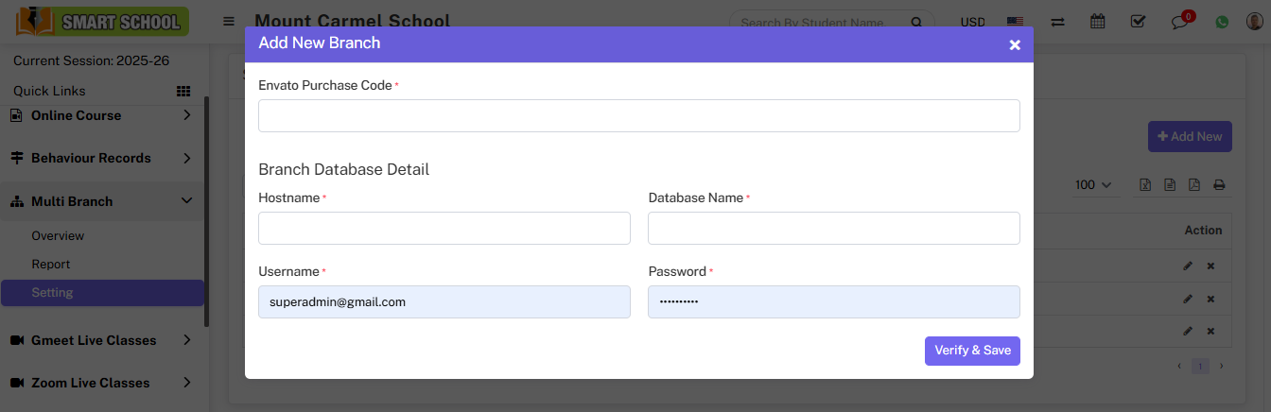
Task: Open chat notifications speech bubble icon
Action: 1179,22
